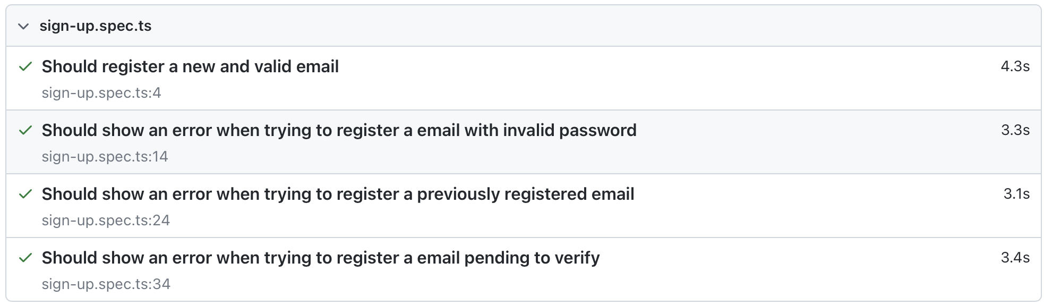Click the passed checkmark for pending verify test

[x=25, y=258]
